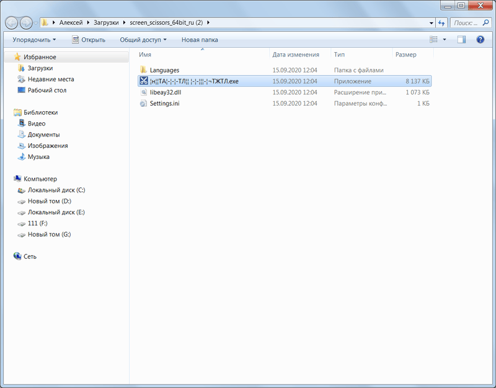Click the 8 137 КБ size cell
This screenshot has height=388, width=496.
pyautogui.click(x=417, y=81)
